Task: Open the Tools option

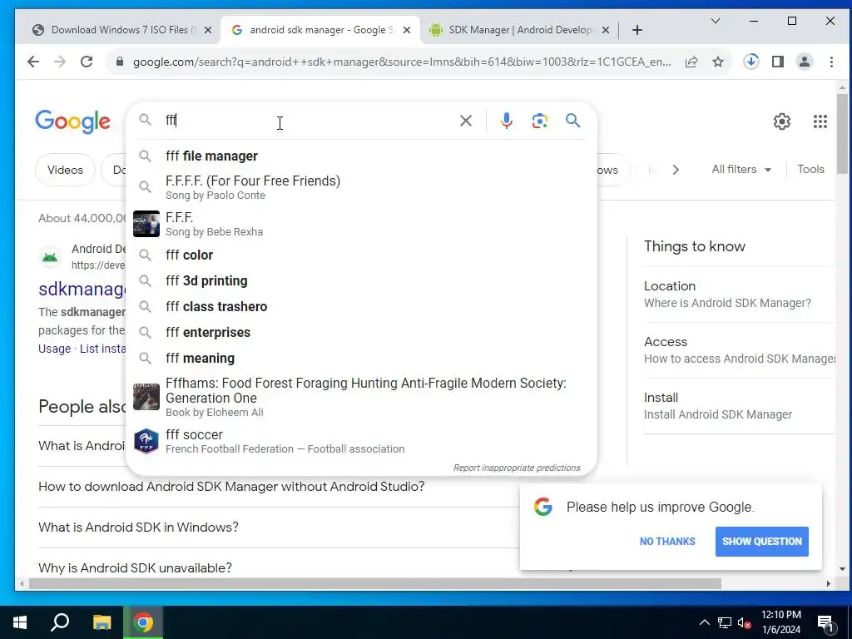Action: pos(810,170)
